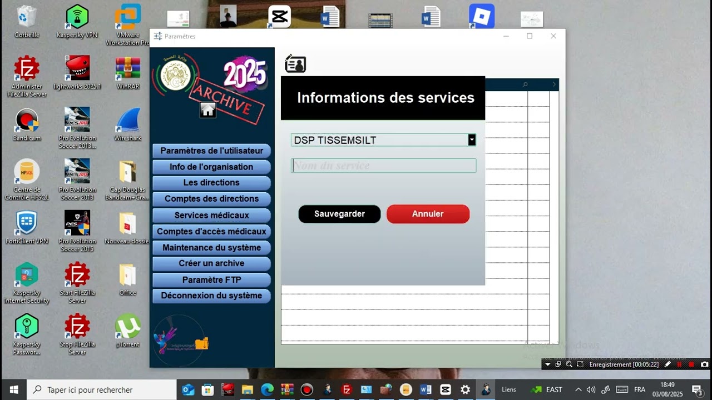
Task: Open µTorrent desktop shortcut
Action: click(x=128, y=331)
